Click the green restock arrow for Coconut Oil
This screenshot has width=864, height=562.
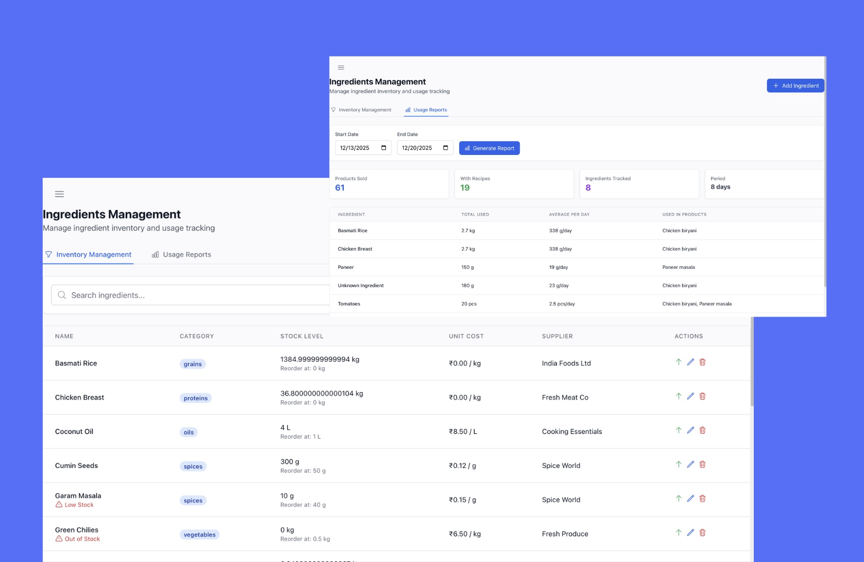pyautogui.click(x=678, y=430)
